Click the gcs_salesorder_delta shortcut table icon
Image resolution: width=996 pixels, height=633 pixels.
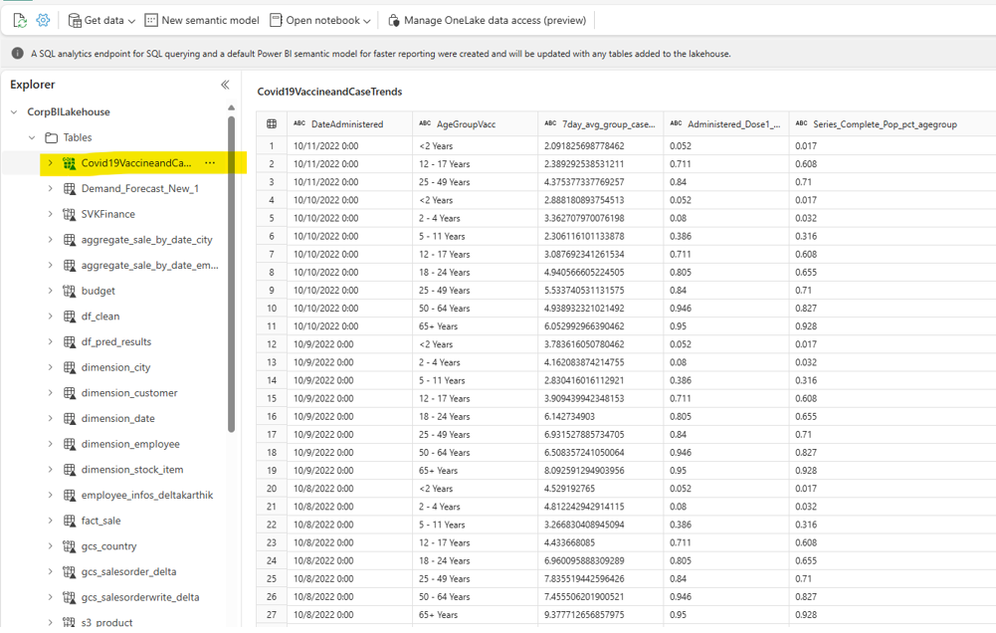[x=70, y=571]
